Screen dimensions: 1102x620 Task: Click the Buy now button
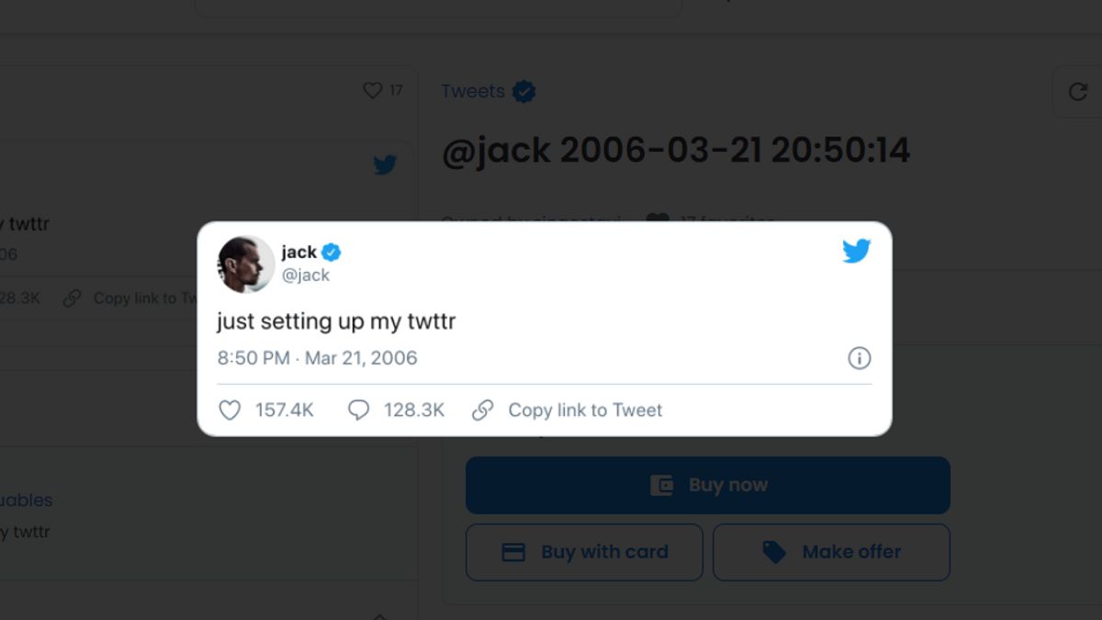pyautogui.click(x=707, y=485)
